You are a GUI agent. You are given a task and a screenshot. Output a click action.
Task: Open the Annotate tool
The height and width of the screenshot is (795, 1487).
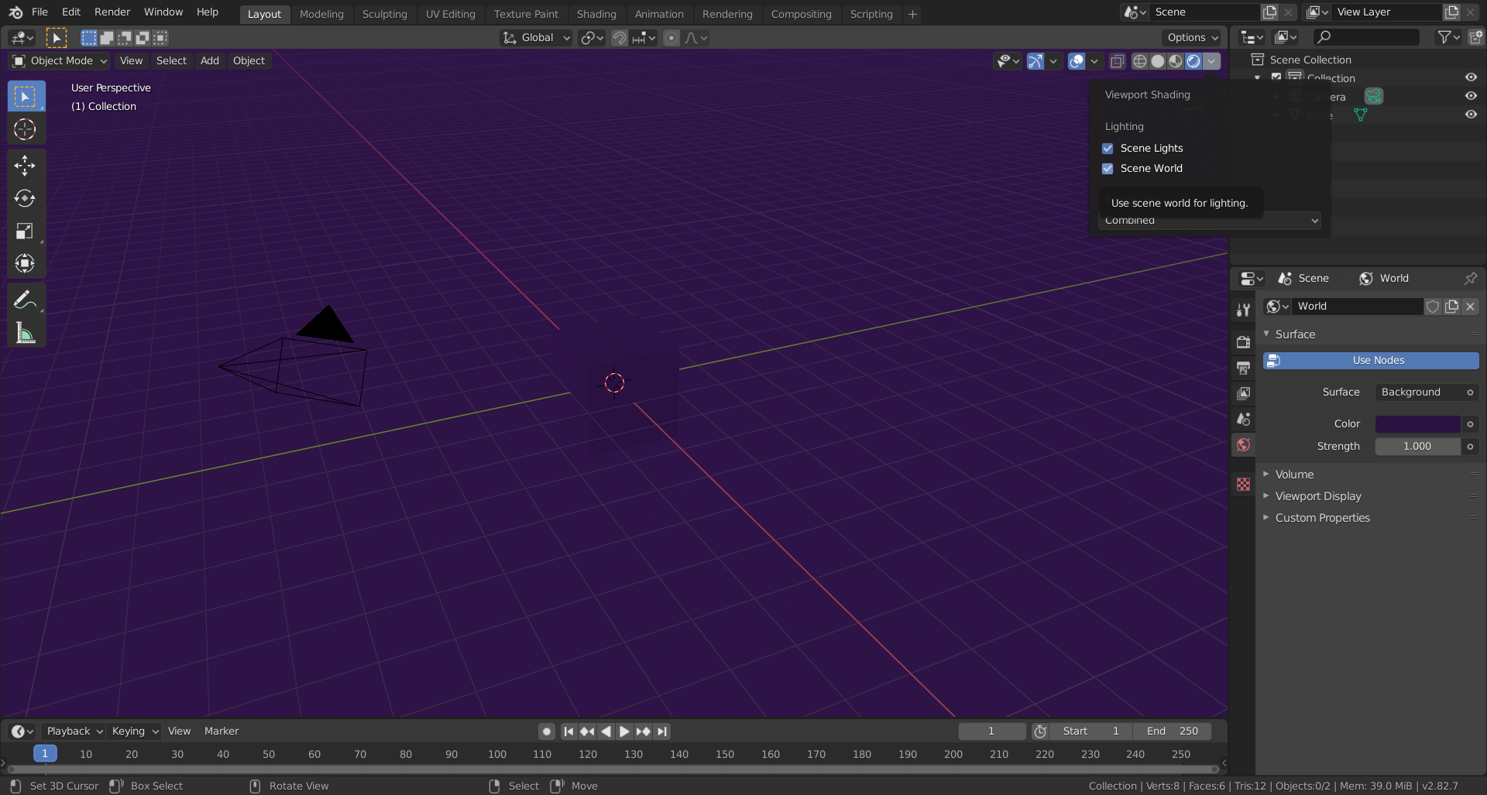(26, 300)
